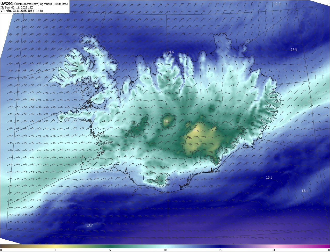Click the colour scale tick label '5'
Viewport: 330px width, 252px height.
[110, 250]
